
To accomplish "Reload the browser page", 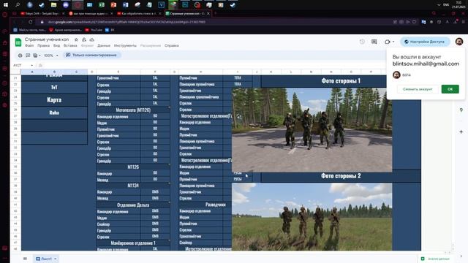I will (x=31, y=22).
